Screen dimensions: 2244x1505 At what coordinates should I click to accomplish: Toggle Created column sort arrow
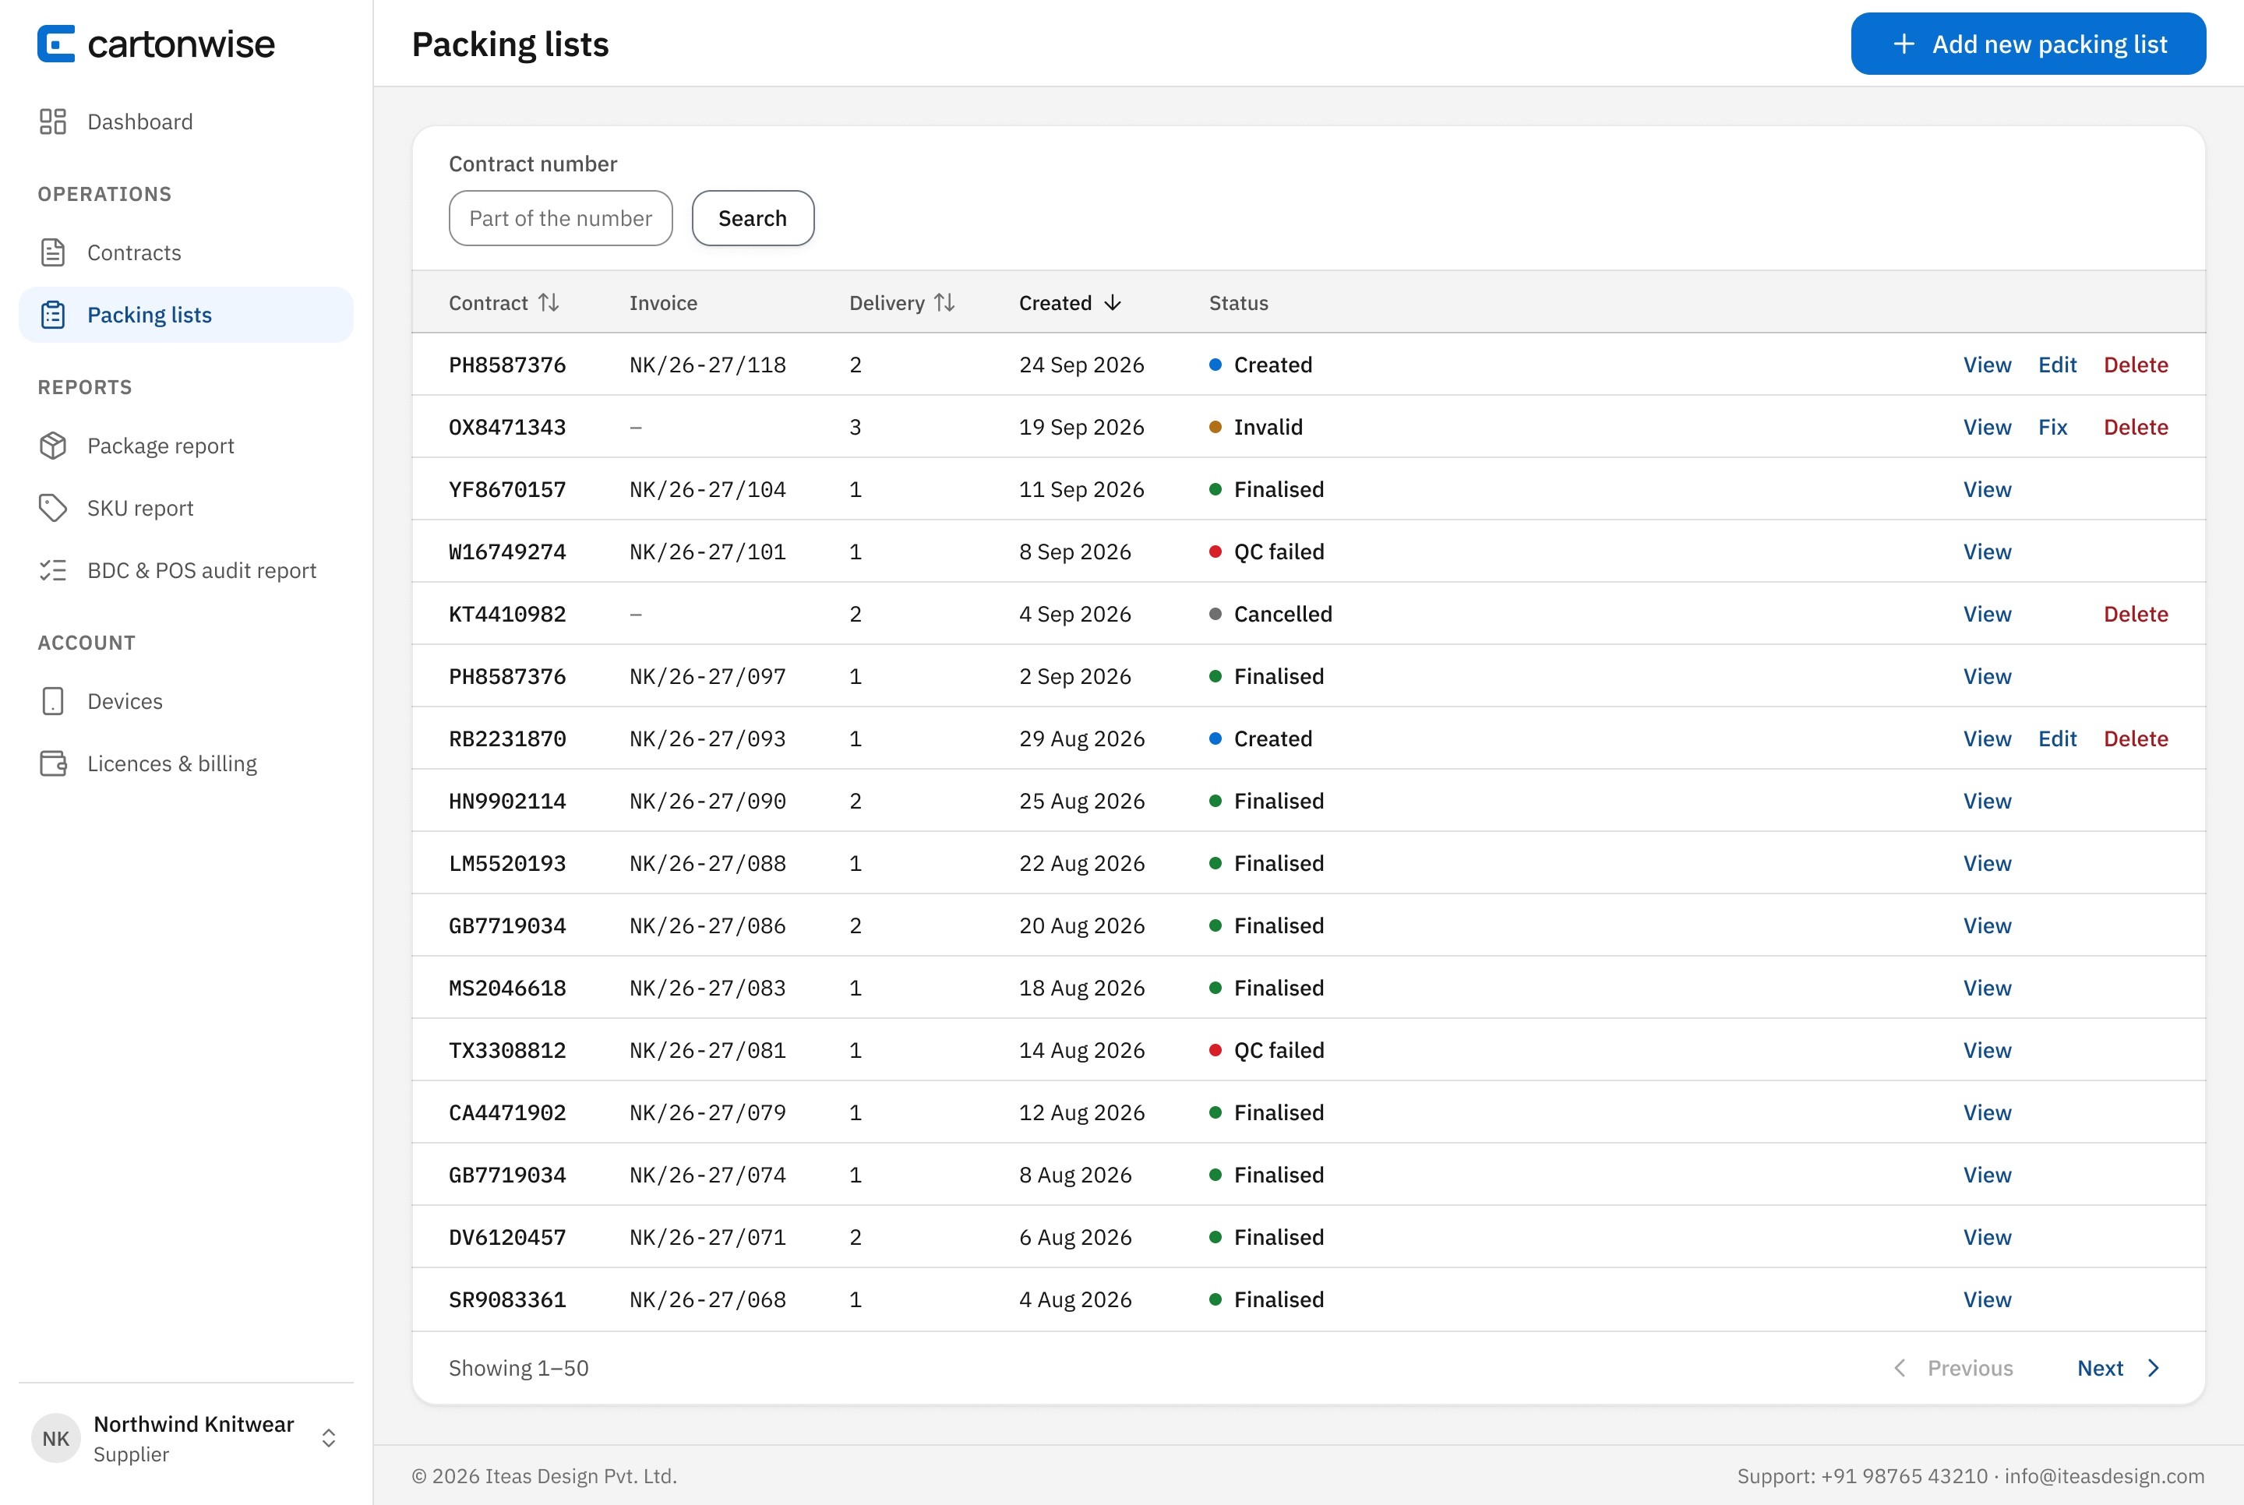pos(1113,302)
